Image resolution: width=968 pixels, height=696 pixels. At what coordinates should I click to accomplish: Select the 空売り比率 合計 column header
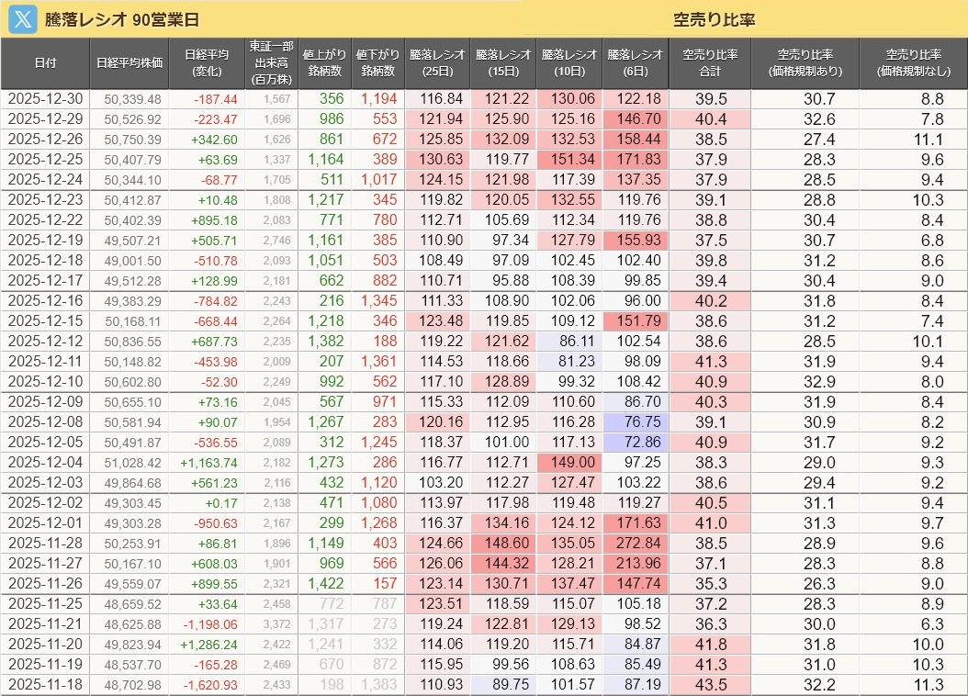tap(710, 62)
